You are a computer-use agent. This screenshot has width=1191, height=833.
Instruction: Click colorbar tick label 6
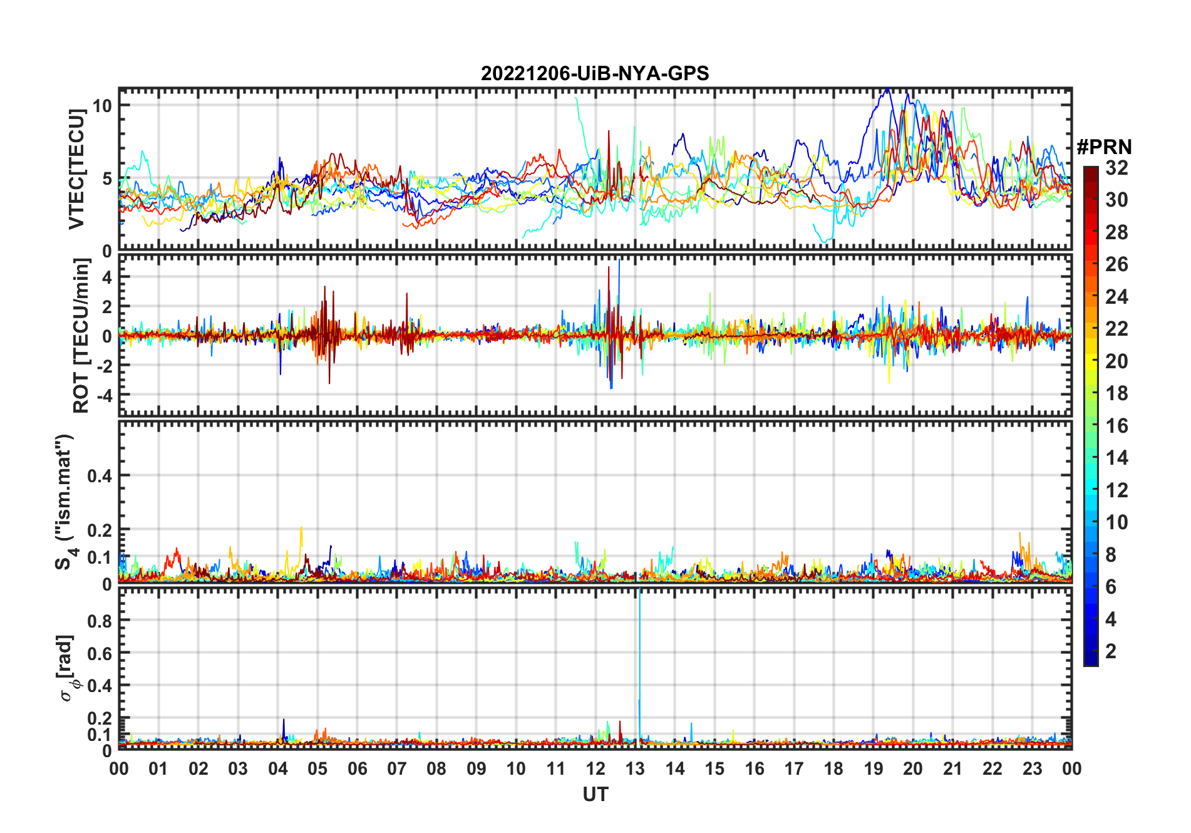[1111, 587]
